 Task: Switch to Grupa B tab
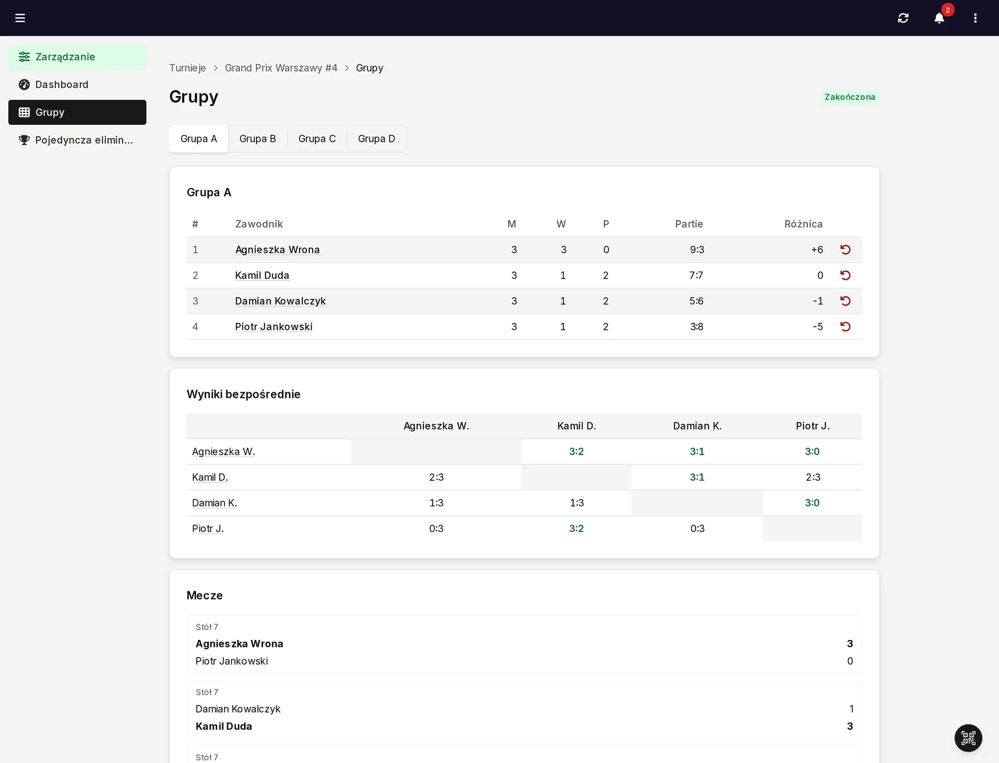tap(258, 139)
